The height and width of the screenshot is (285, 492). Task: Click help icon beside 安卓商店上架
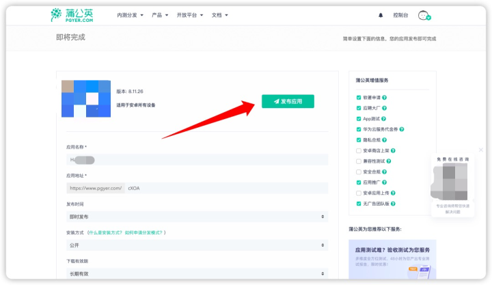click(393, 150)
